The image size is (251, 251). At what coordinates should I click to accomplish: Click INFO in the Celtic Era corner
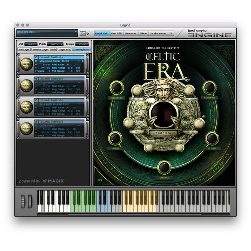pyautogui.click(x=100, y=180)
